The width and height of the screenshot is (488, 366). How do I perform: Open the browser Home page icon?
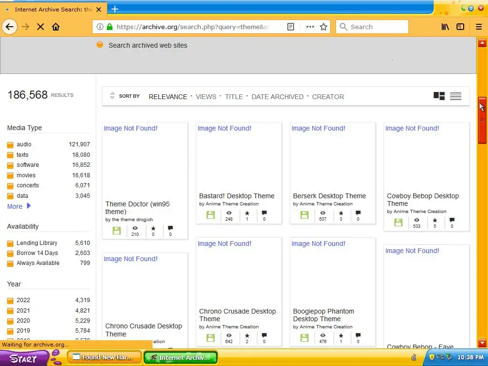pos(56,27)
